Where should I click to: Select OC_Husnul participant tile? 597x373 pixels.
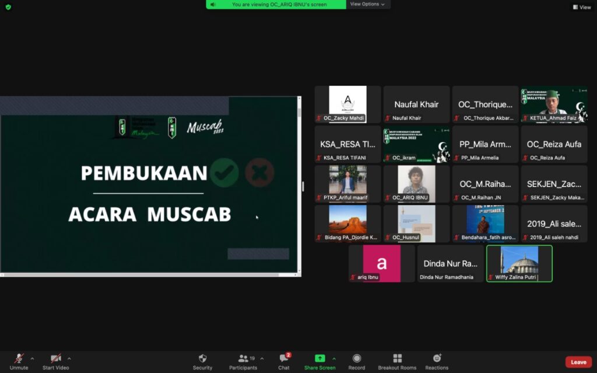(x=416, y=224)
